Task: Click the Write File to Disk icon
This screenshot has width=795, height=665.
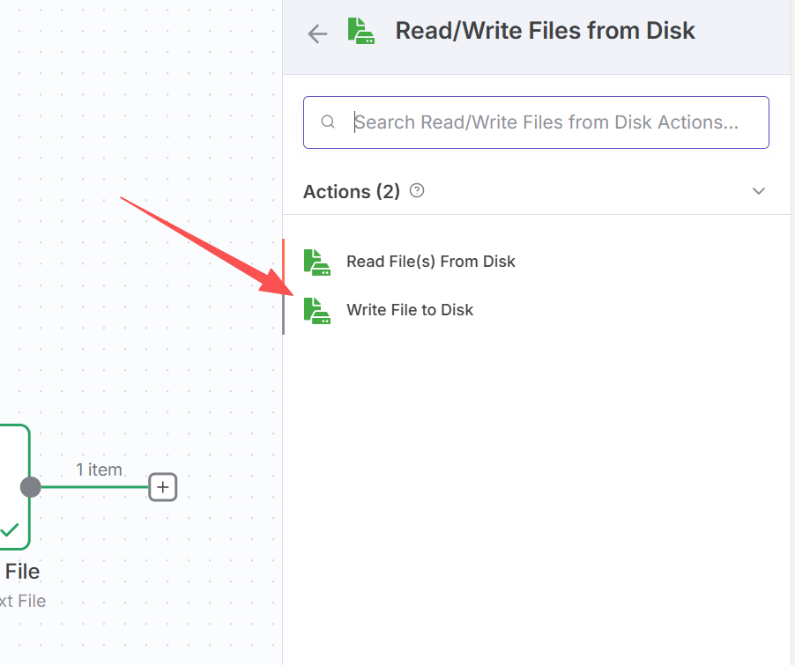Action: (316, 310)
